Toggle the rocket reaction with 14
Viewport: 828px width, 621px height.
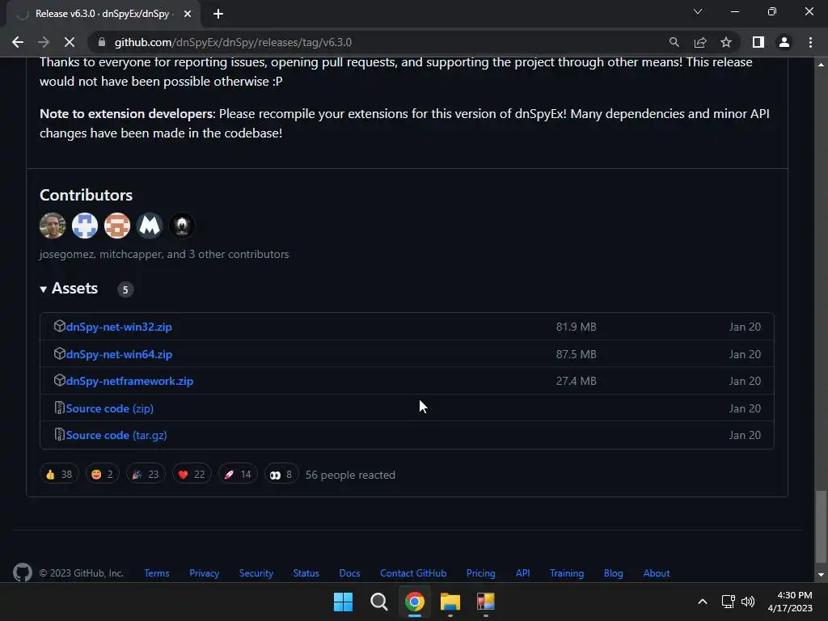(238, 474)
